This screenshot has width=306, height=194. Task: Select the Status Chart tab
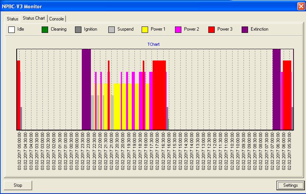coord(34,18)
